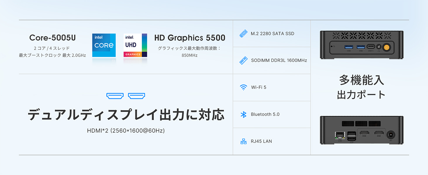Click the blue USB port nearest the reset pinhole
The height and width of the screenshot is (175, 428).
pyautogui.click(x=349, y=47)
